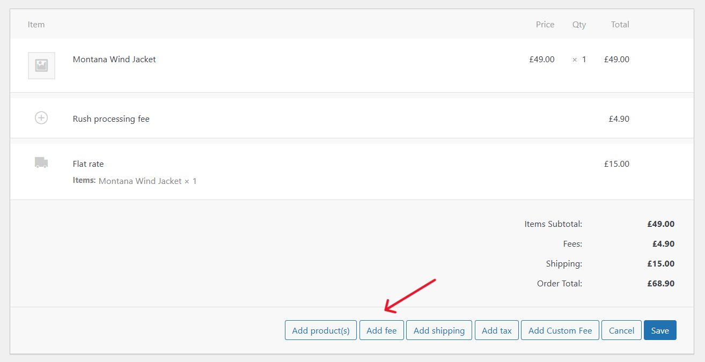Open the Montana Wind Jacket product link

[114, 59]
